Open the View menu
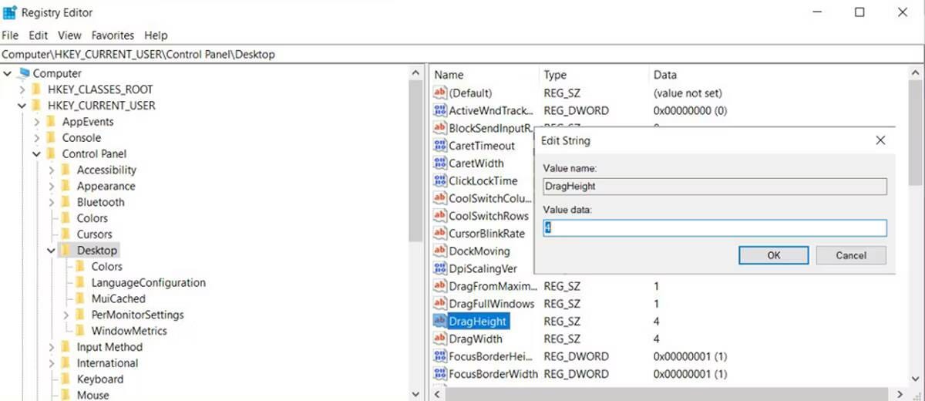 click(69, 35)
